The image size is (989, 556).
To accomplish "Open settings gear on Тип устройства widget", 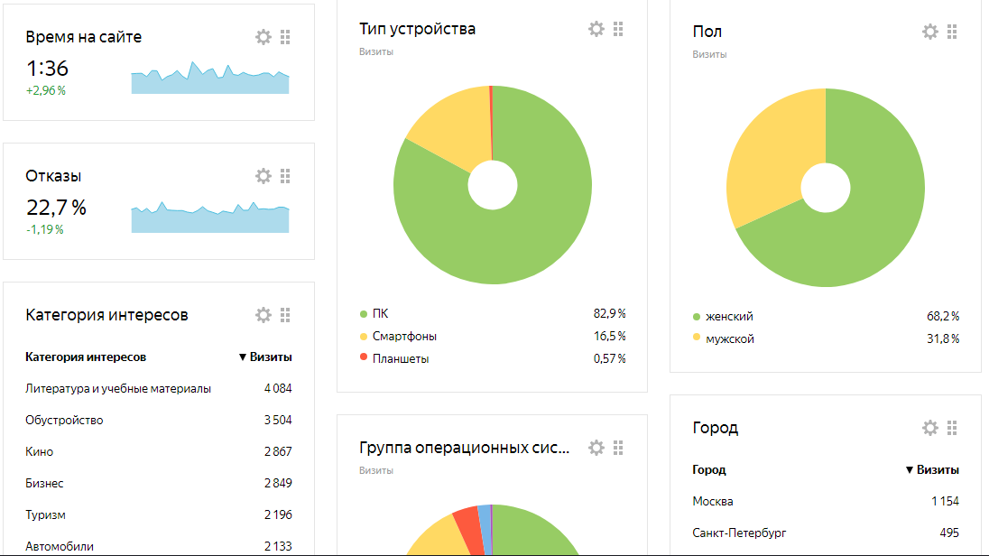I will click(596, 29).
